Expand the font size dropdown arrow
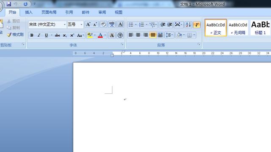The width and height of the screenshot is (271, 152). click(x=81, y=24)
